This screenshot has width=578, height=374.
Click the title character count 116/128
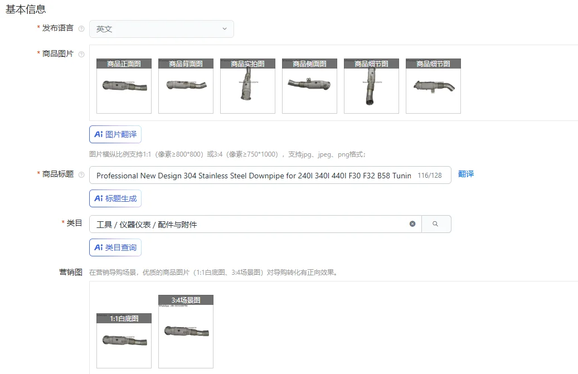pos(429,176)
